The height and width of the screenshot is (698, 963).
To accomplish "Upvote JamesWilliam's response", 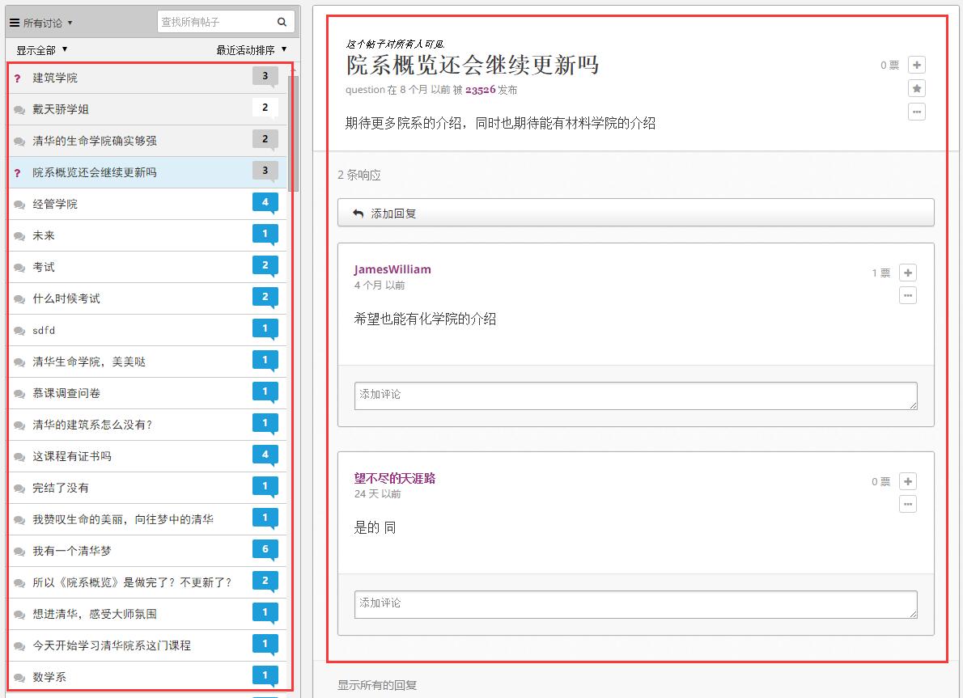I will tap(908, 273).
